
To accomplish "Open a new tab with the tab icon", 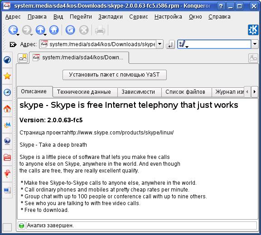I will click(x=23, y=58).
